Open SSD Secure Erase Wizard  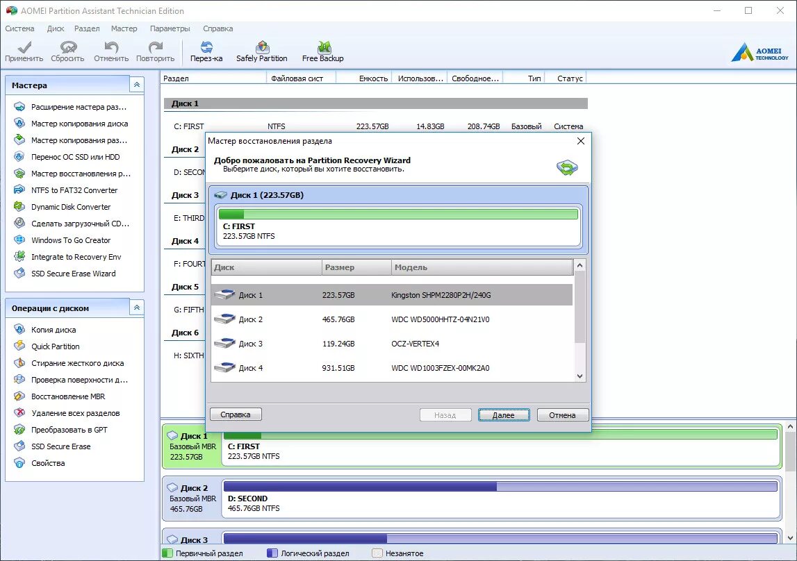point(65,273)
